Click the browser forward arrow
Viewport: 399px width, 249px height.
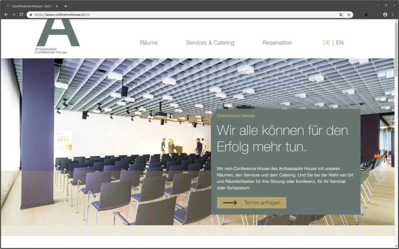point(14,15)
